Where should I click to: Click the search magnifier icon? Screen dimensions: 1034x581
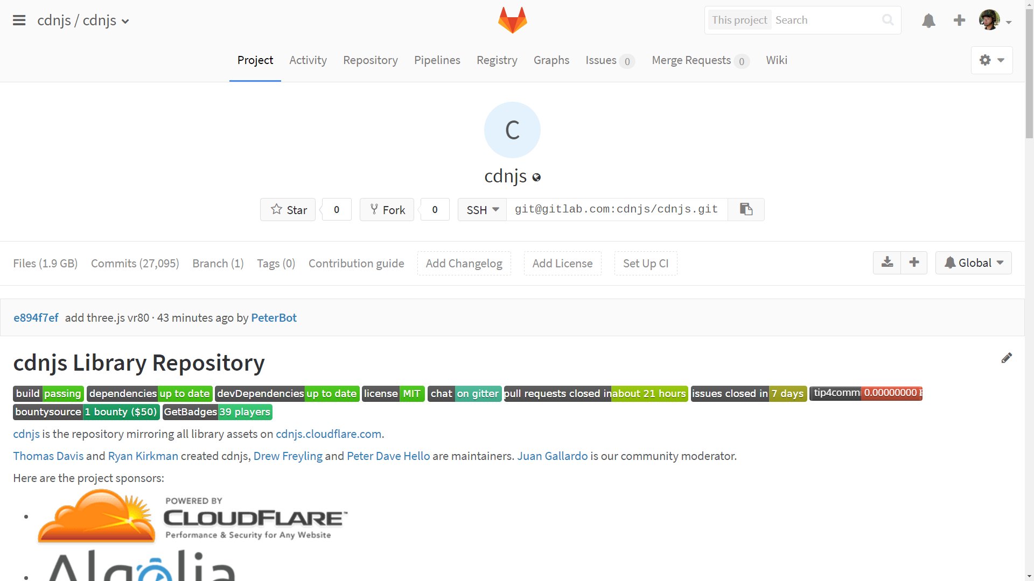tap(888, 20)
